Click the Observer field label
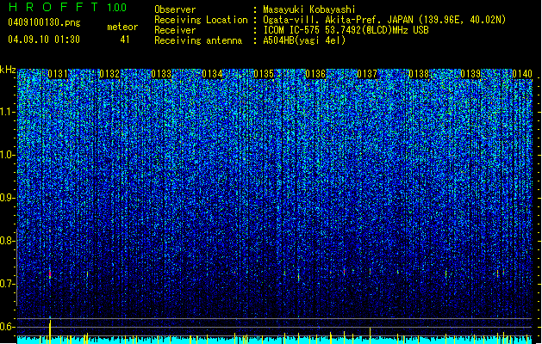 tap(175, 9)
